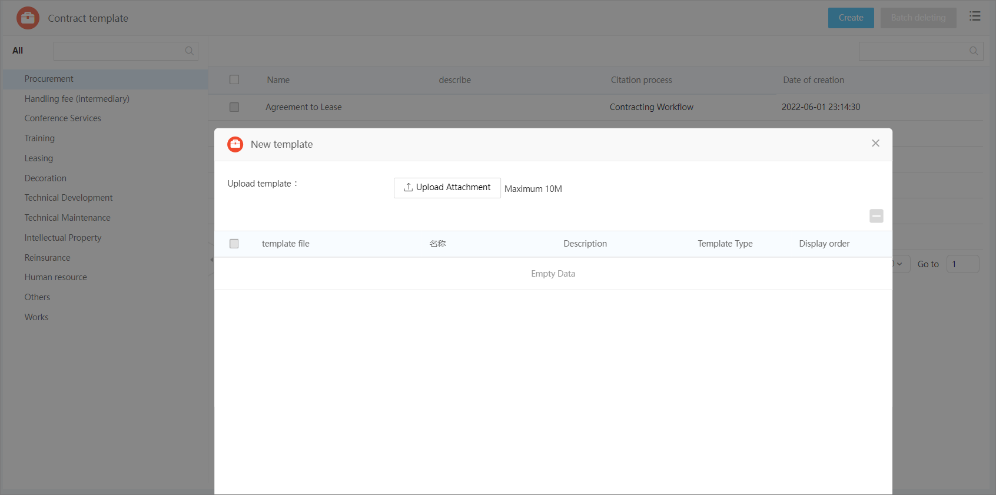Click the Description column header in dialog
Image resolution: width=996 pixels, height=495 pixels.
[x=585, y=244]
